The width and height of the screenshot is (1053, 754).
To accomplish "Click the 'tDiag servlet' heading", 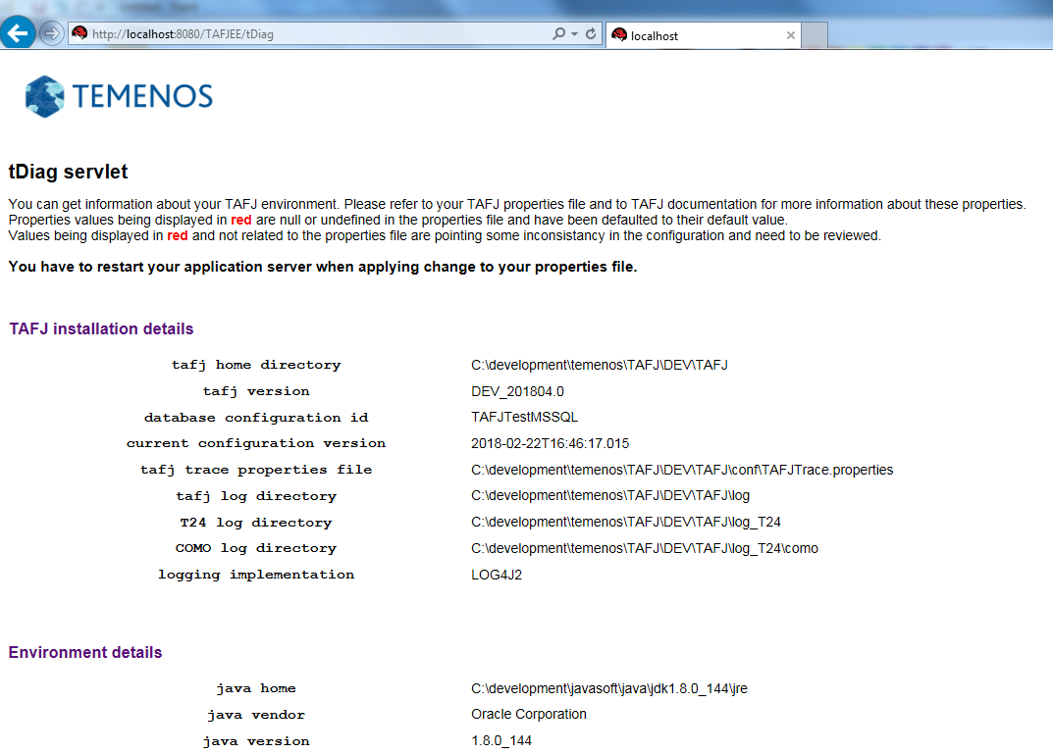I will coord(68,172).
